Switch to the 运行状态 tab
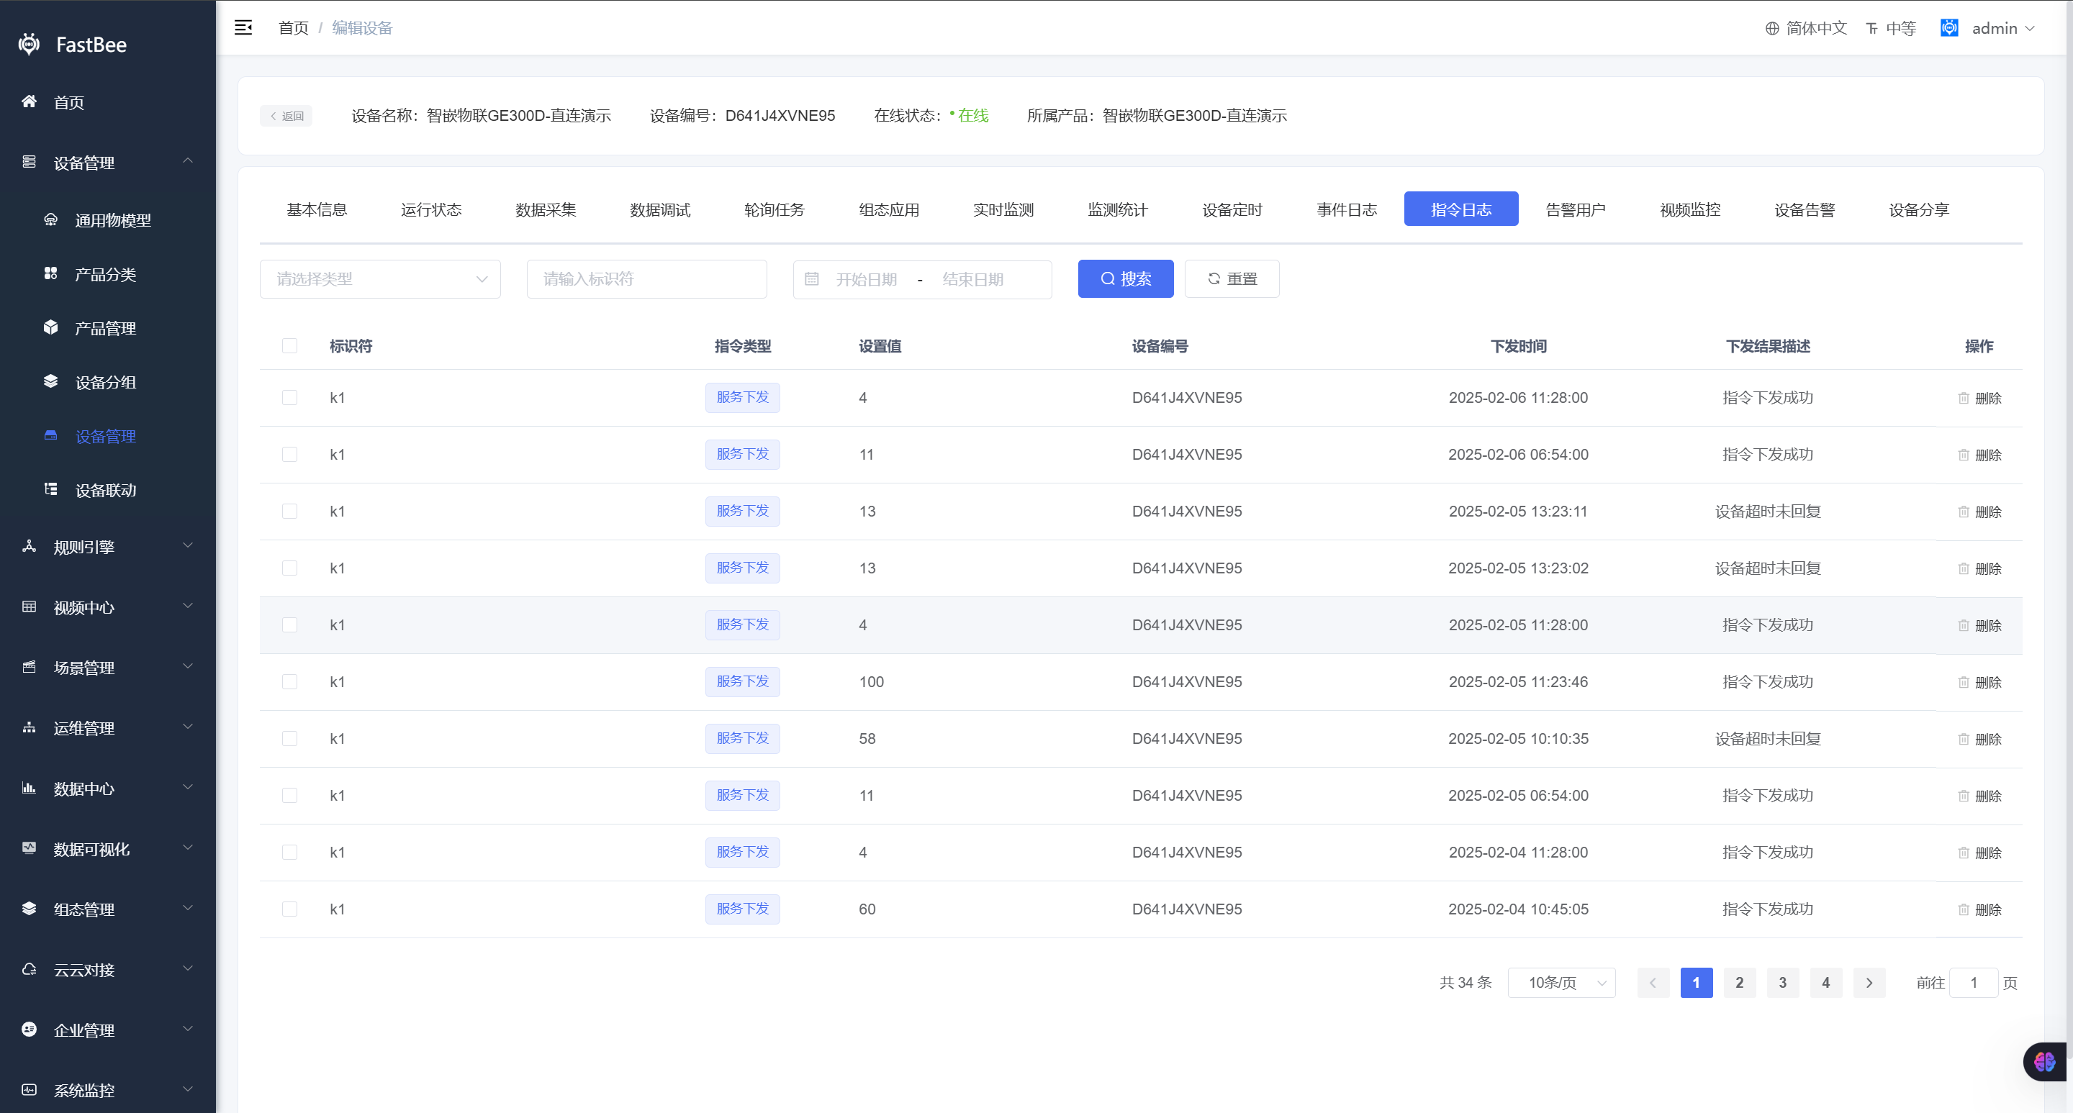The height and width of the screenshot is (1113, 2073). coord(431,209)
